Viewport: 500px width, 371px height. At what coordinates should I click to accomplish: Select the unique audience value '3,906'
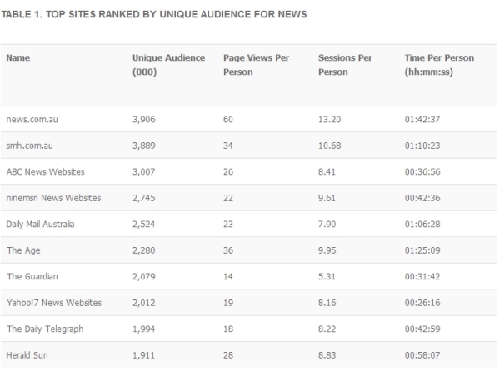click(144, 120)
